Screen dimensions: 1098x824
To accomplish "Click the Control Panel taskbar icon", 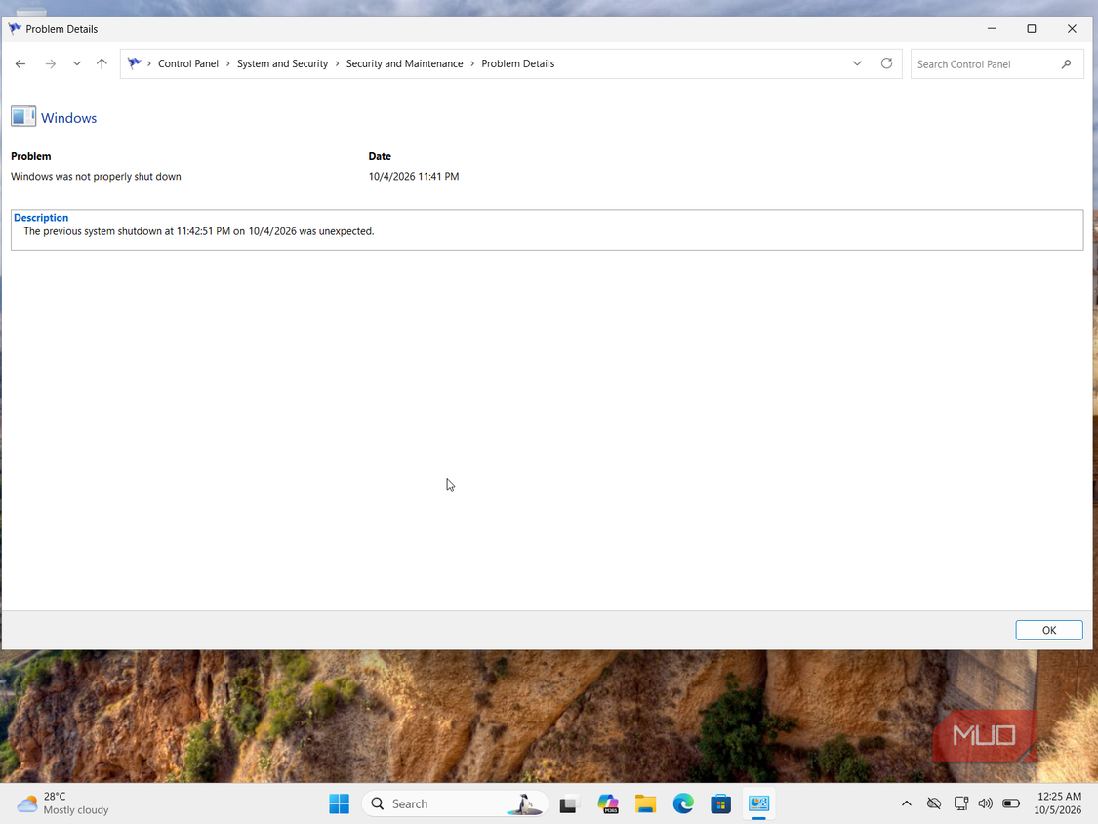I will click(758, 803).
